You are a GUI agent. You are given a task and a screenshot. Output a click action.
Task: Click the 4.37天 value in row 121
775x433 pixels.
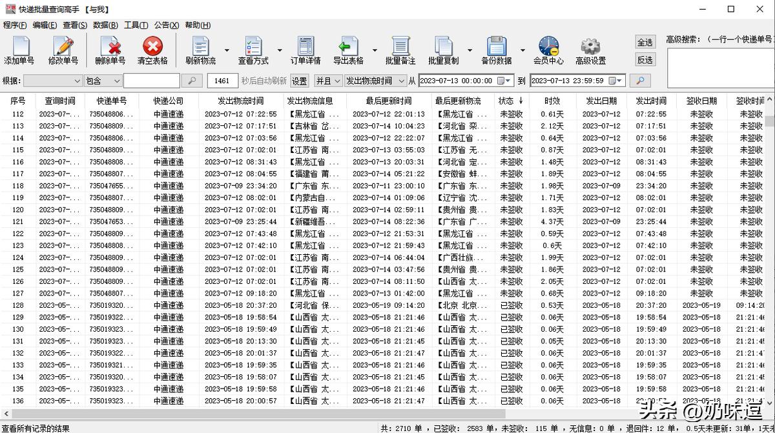point(552,222)
